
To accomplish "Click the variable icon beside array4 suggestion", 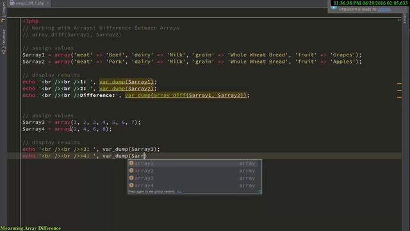I will (x=131, y=185).
